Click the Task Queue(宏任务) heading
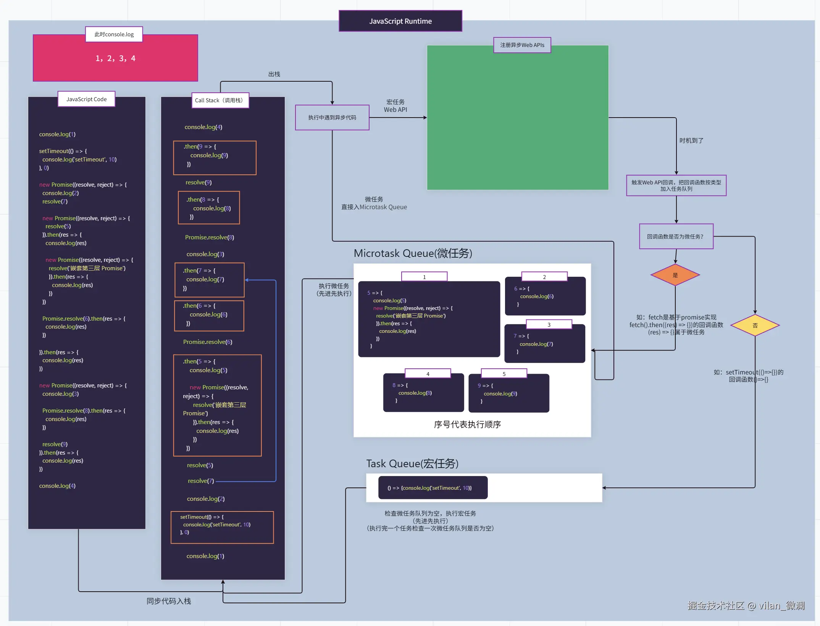This screenshot has height=626, width=820. [x=412, y=464]
